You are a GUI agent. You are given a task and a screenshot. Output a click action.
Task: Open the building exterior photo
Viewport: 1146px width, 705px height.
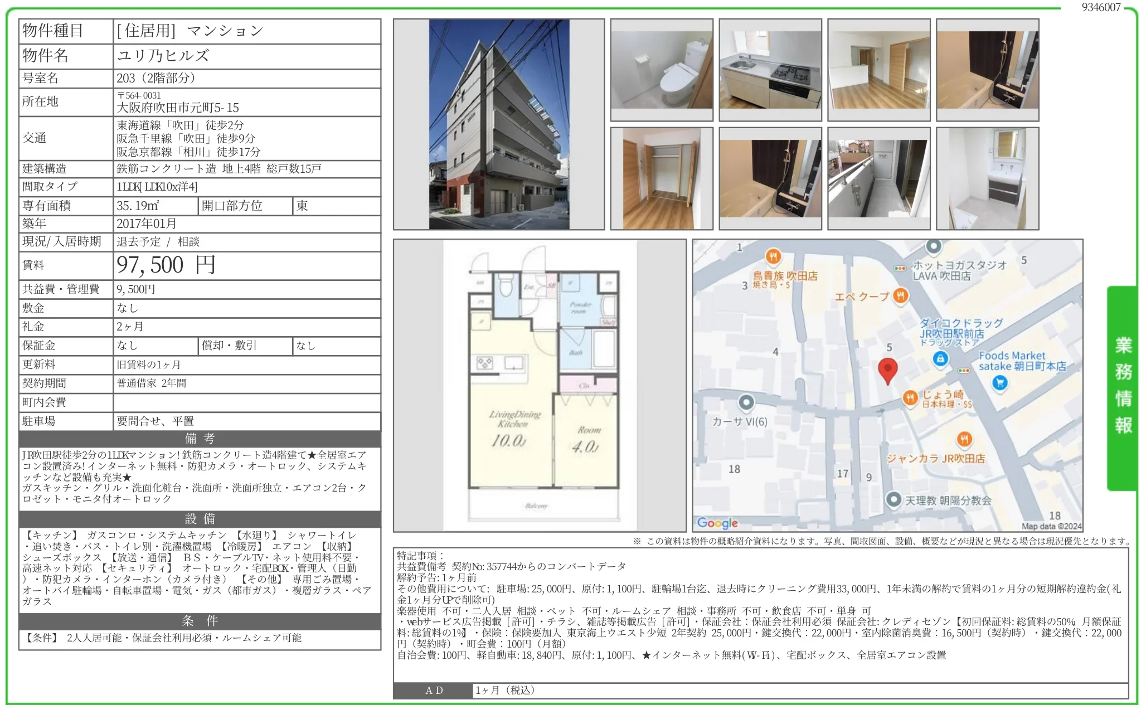(498, 124)
